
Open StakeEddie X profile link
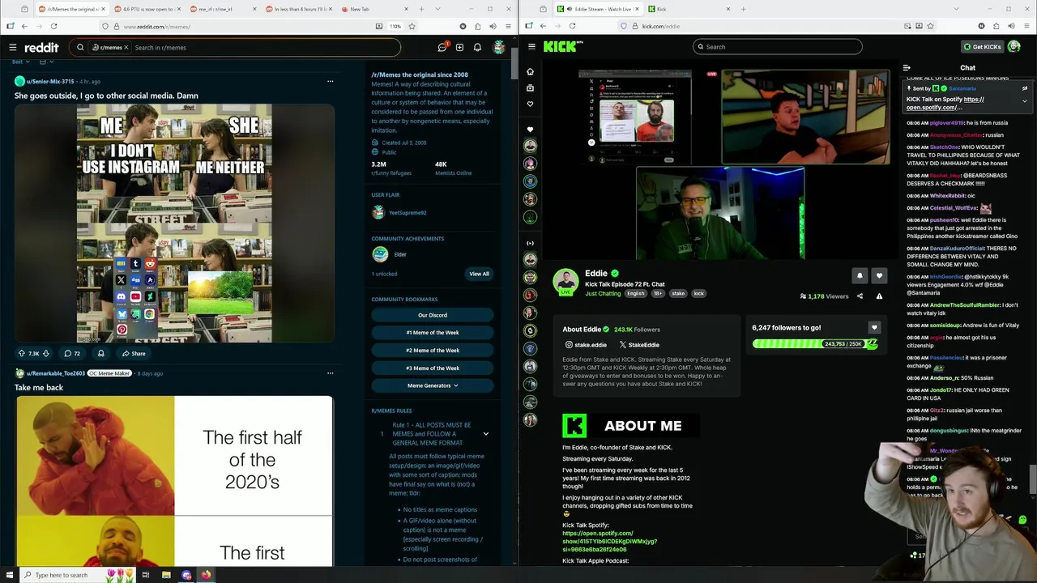pyautogui.click(x=639, y=345)
